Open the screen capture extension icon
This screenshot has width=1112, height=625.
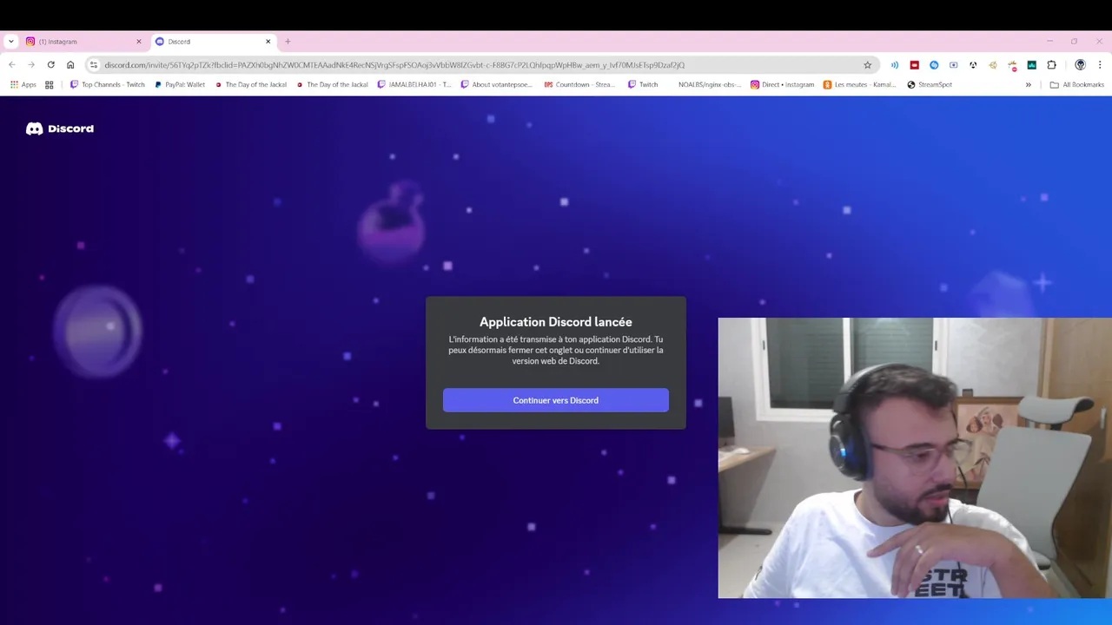click(954, 65)
